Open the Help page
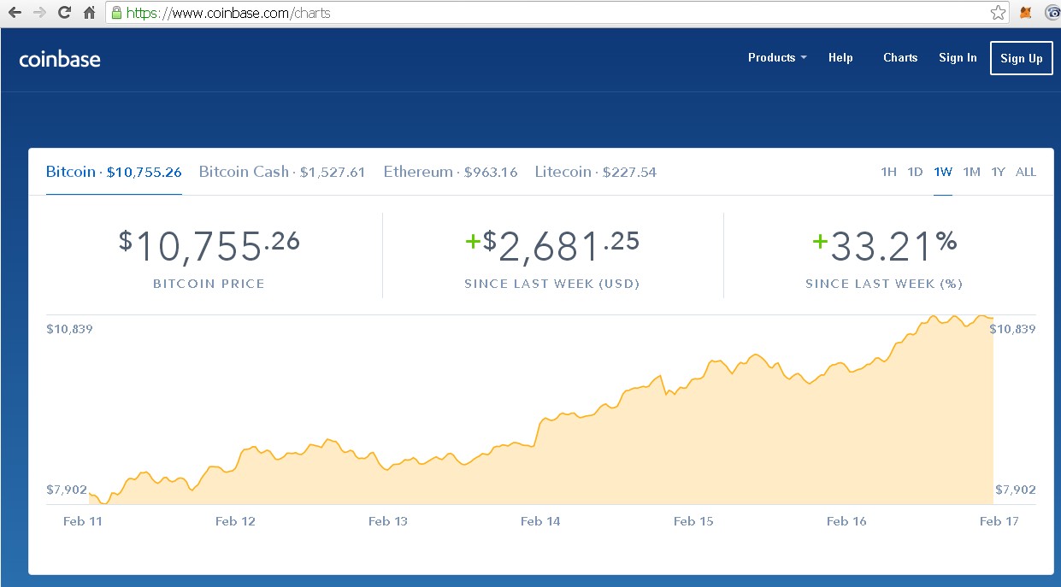The width and height of the screenshot is (1061, 587). (x=840, y=58)
